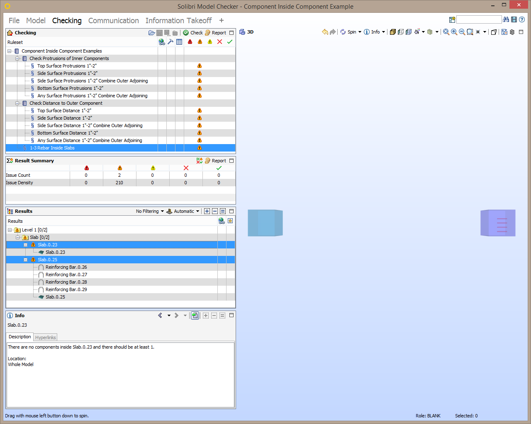
Task: Click the home icon in Results header row
Action: [230, 221]
